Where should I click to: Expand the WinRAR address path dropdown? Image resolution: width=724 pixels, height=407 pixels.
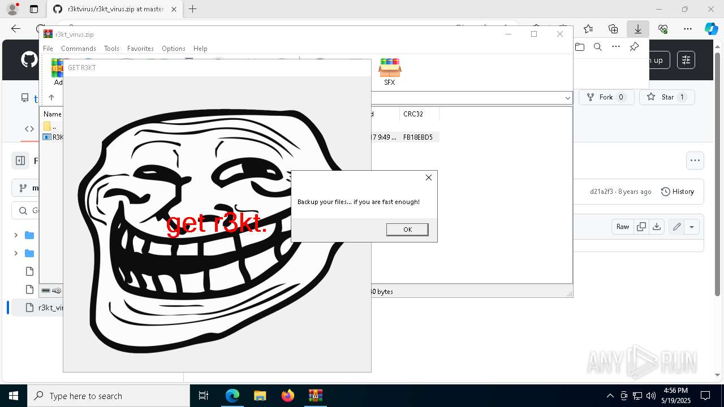click(x=567, y=98)
